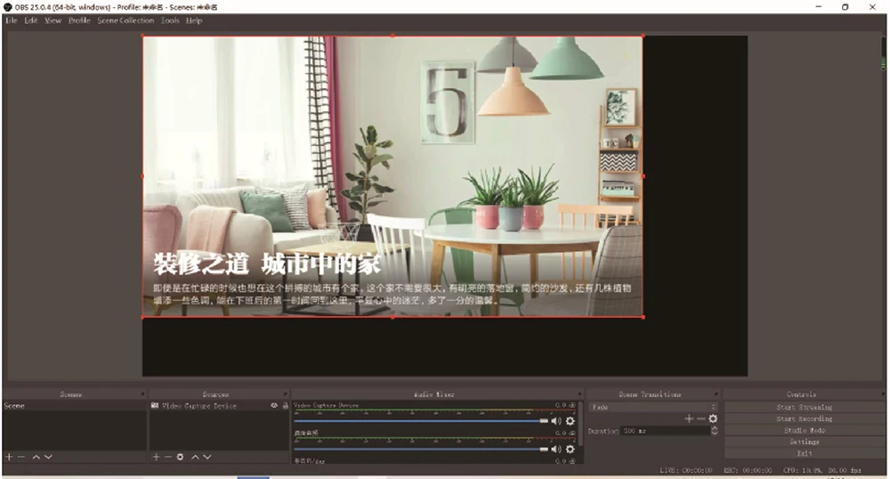Move the selected source down
890x479 pixels.
pyautogui.click(x=206, y=457)
